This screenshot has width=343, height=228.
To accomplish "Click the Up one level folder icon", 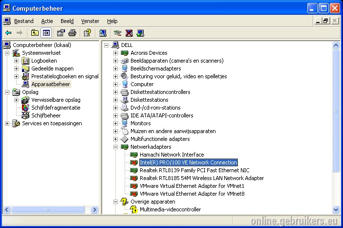I will click(35, 33).
